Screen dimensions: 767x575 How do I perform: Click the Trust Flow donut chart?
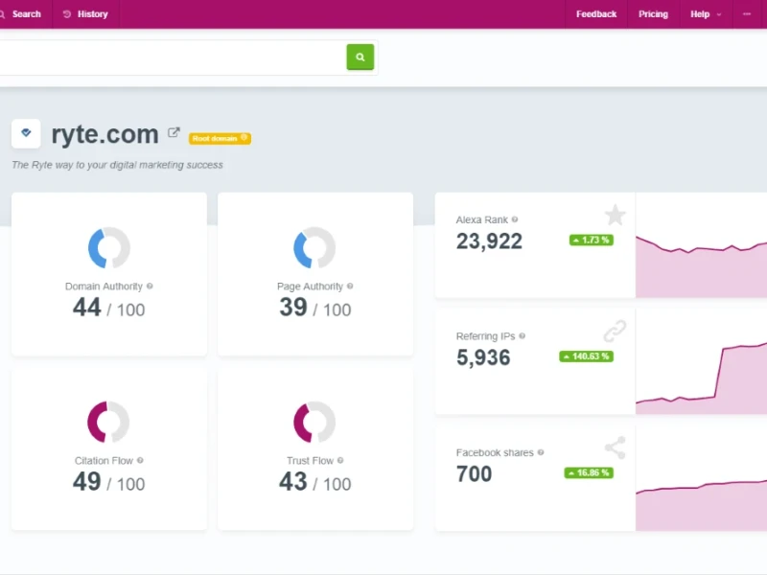tap(314, 422)
